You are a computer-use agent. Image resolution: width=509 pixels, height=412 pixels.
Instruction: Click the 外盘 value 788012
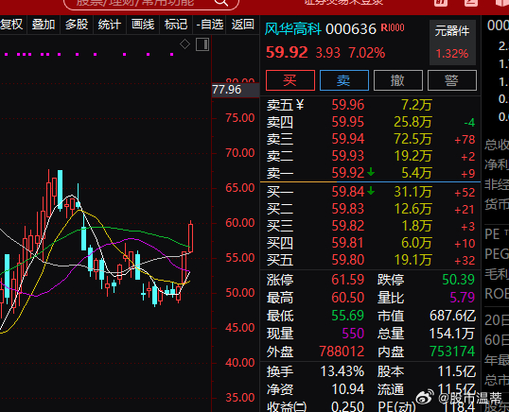pos(342,352)
